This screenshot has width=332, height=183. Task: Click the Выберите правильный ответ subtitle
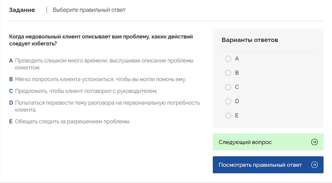click(x=89, y=10)
